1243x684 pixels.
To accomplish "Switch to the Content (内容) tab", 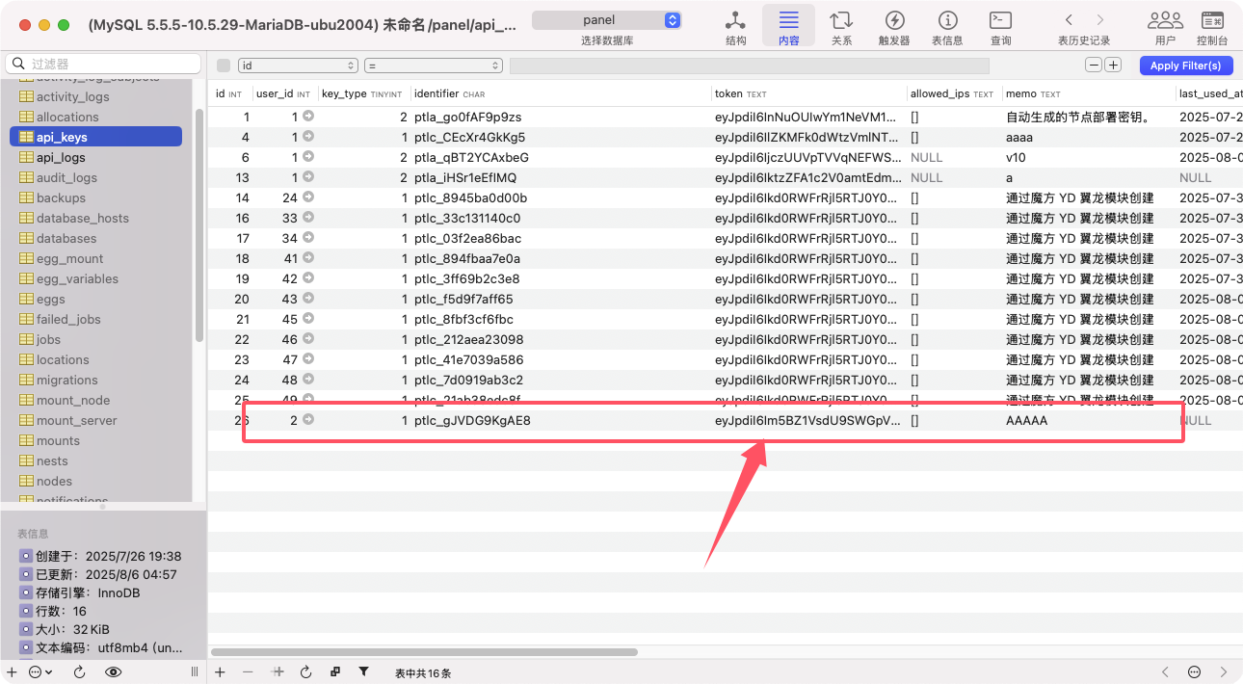I will [788, 26].
